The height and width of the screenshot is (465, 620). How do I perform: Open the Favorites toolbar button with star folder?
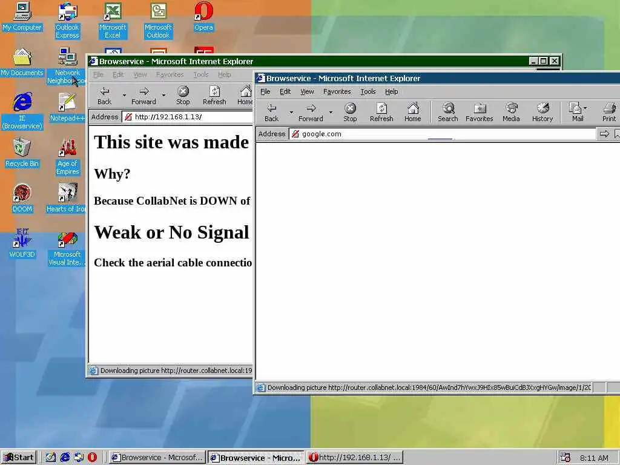[480, 112]
